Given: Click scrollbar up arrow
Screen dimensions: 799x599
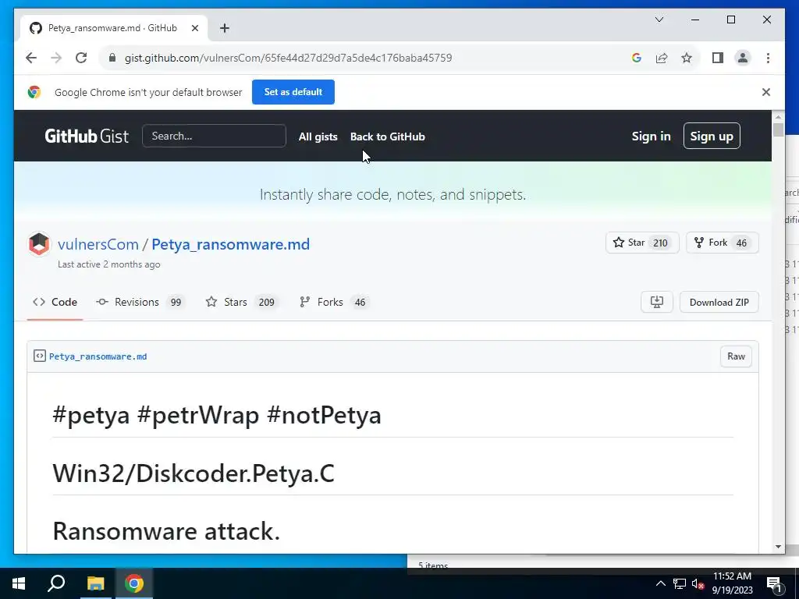Looking at the screenshot, I should click(x=778, y=117).
